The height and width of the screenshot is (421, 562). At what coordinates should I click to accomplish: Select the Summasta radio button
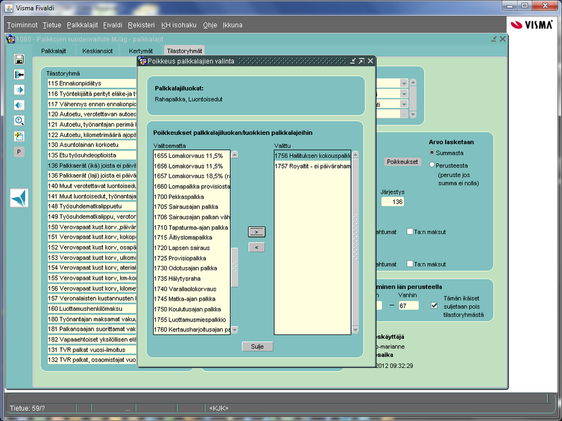pyautogui.click(x=432, y=153)
